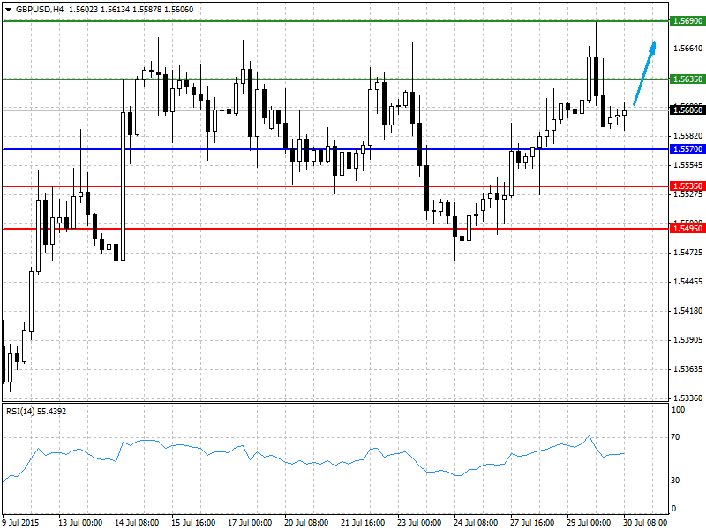Select the green 1.56350 price label
Viewport: 706px width, 530px height.
[687, 79]
